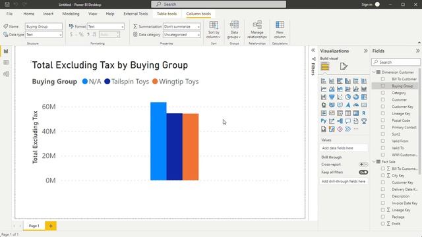
Task: Select the clustered column chart visual
Action: (x=347, y=81)
